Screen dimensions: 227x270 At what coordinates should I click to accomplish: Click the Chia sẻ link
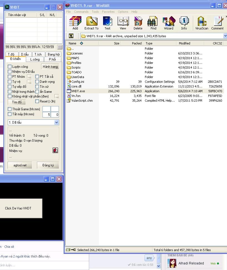tap(9, 247)
